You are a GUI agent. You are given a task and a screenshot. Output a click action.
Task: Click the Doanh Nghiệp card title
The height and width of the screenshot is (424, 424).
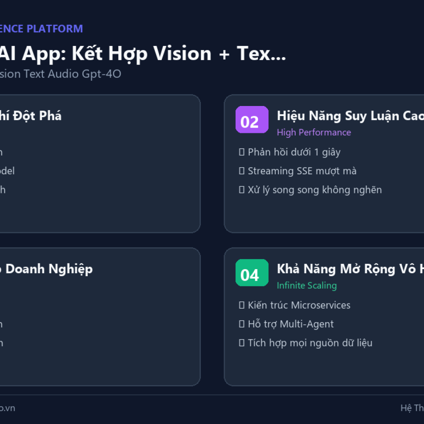coord(46,269)
